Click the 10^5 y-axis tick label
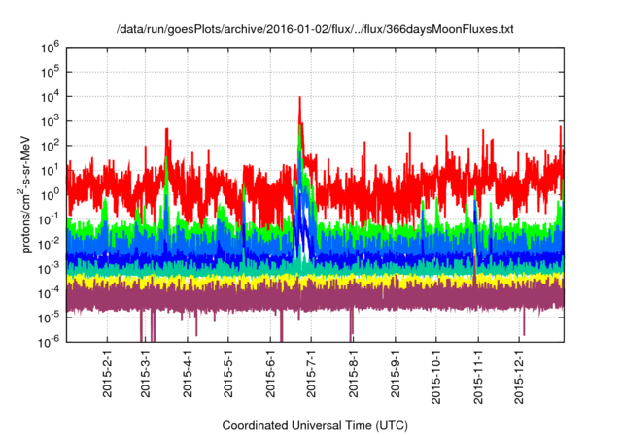 coord(50,72)
